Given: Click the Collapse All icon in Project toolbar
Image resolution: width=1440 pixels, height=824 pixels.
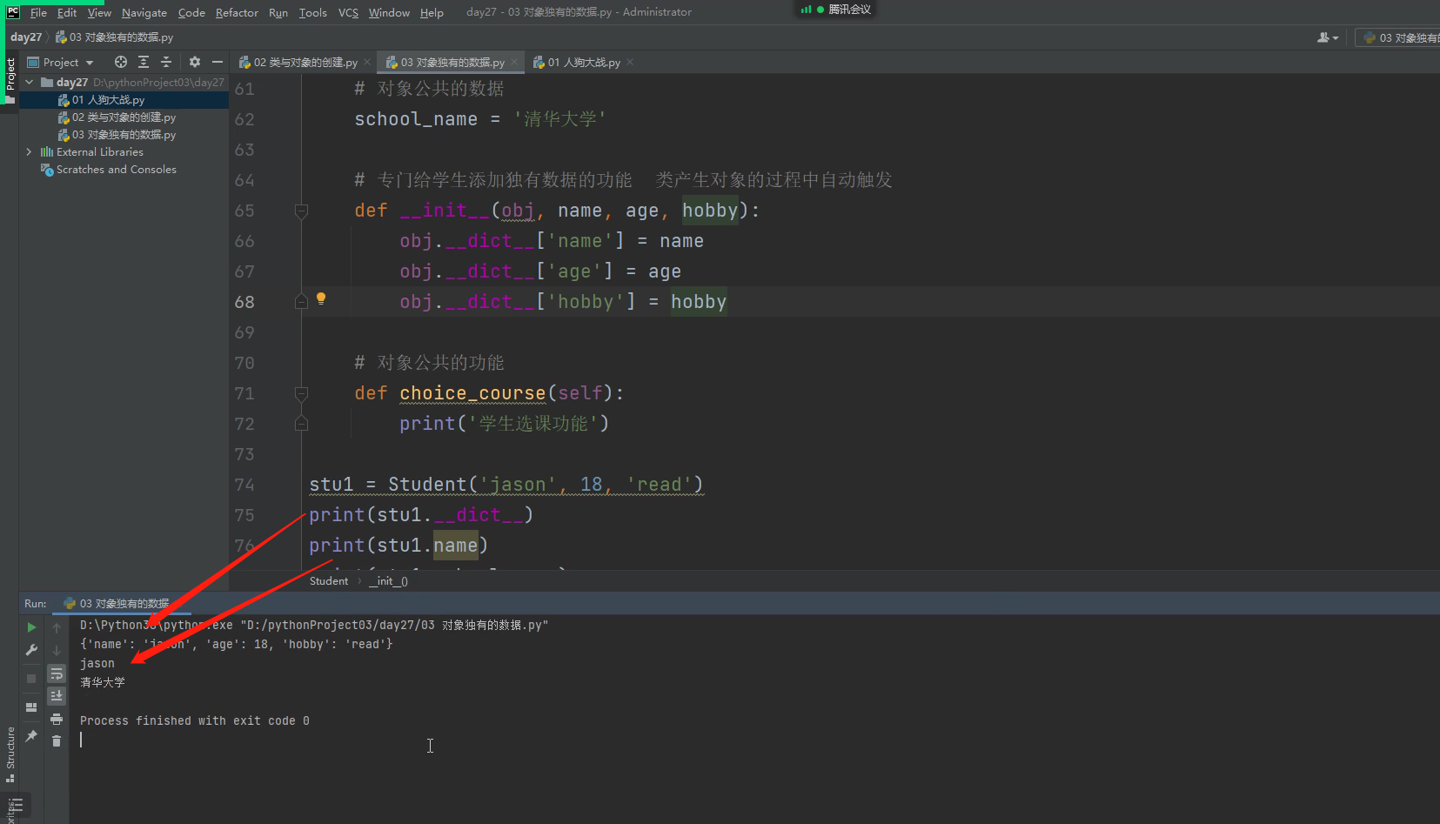Looking at the screenshot, I should click(x=166, y=62).
